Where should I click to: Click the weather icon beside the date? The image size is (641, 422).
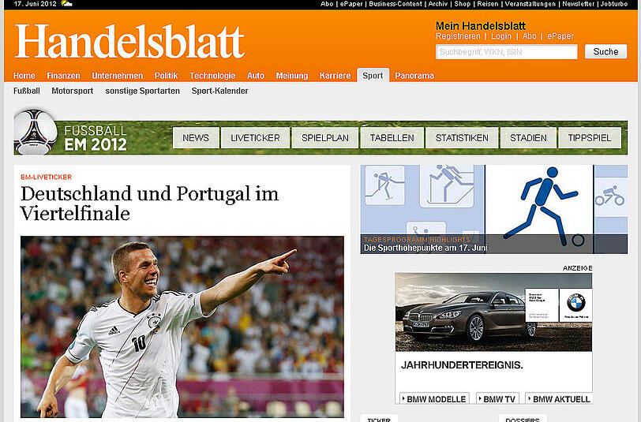(66, 4)
